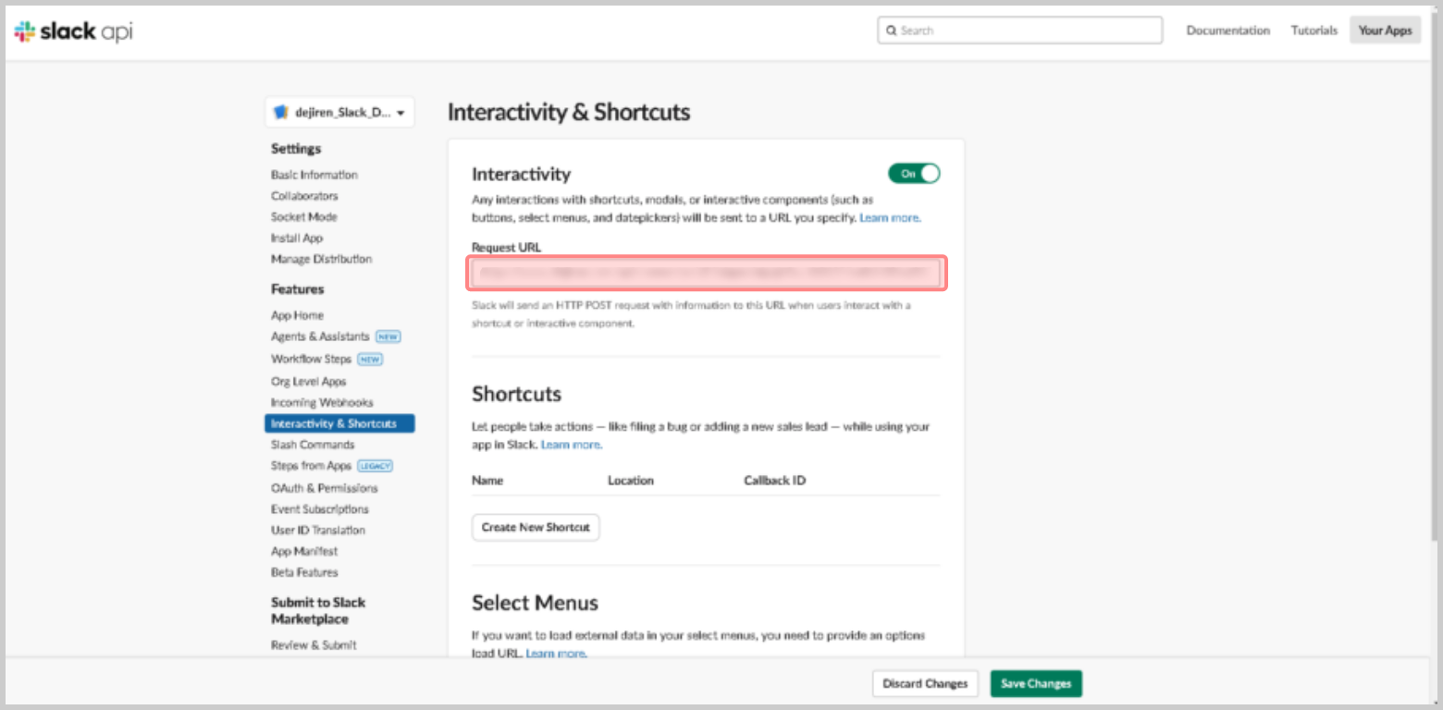
Task: Click the Discard Changes button
Action: pos(925,684)
